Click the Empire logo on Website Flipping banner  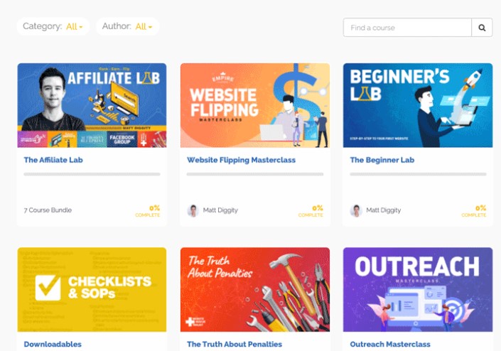[x=222, y=77]
